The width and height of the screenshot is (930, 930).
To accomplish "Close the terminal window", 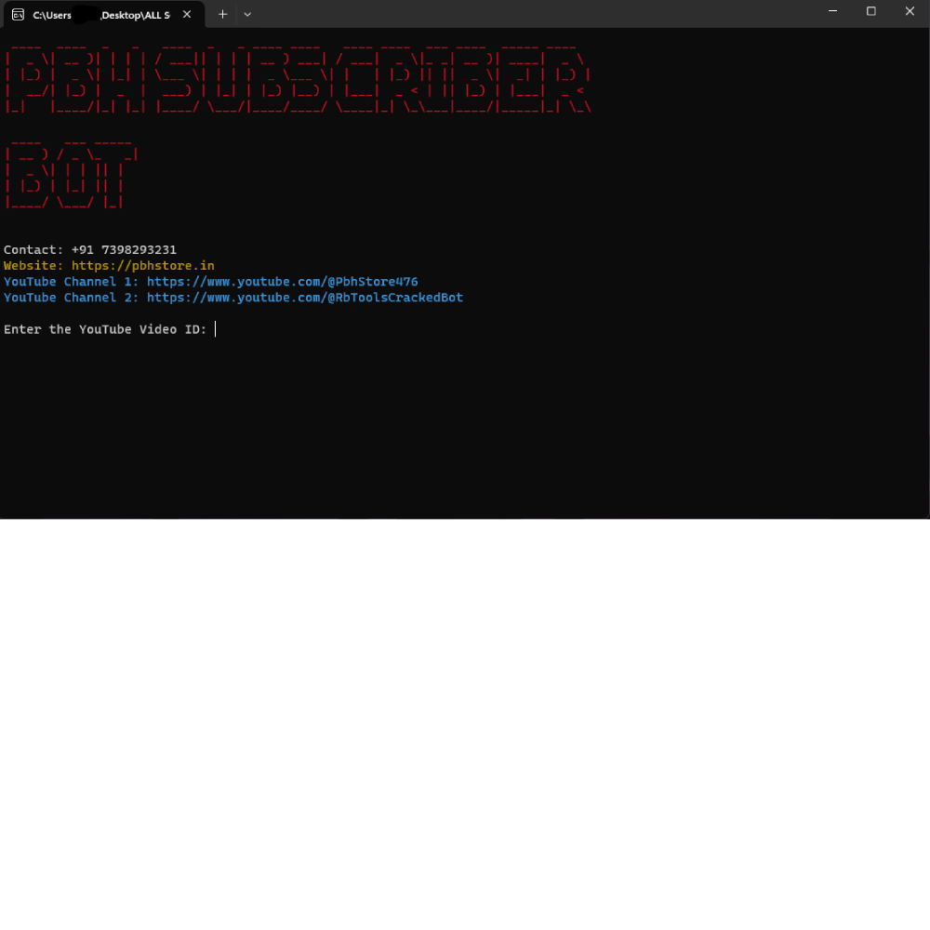I will [x=909, y=11].
